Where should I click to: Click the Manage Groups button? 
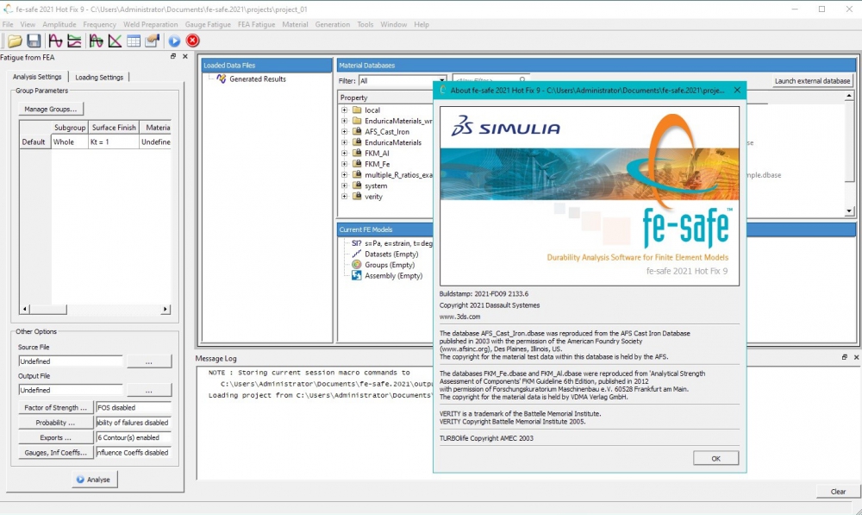pyautogui.click(x=51, y=109)
